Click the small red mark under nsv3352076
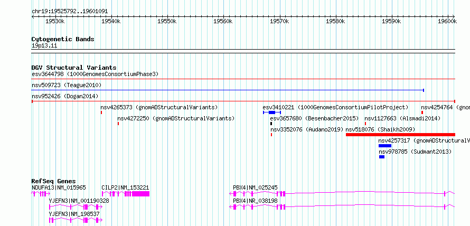The height and width of the screenshot is (226, 470). (x=271, y=135)
